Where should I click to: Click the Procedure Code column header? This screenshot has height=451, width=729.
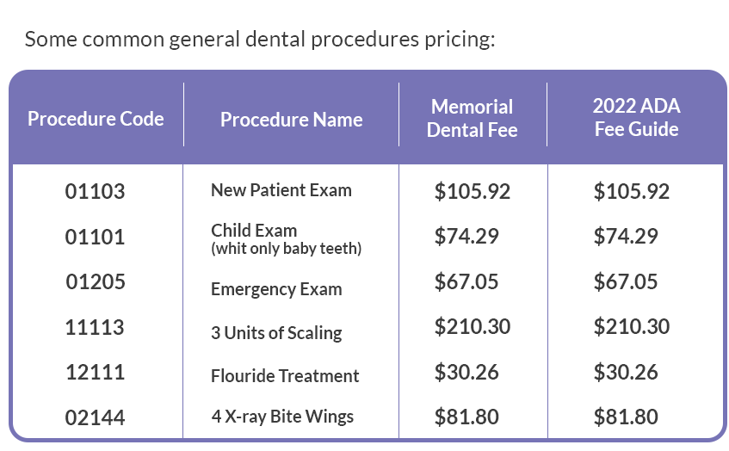click(x=96, y=119)
